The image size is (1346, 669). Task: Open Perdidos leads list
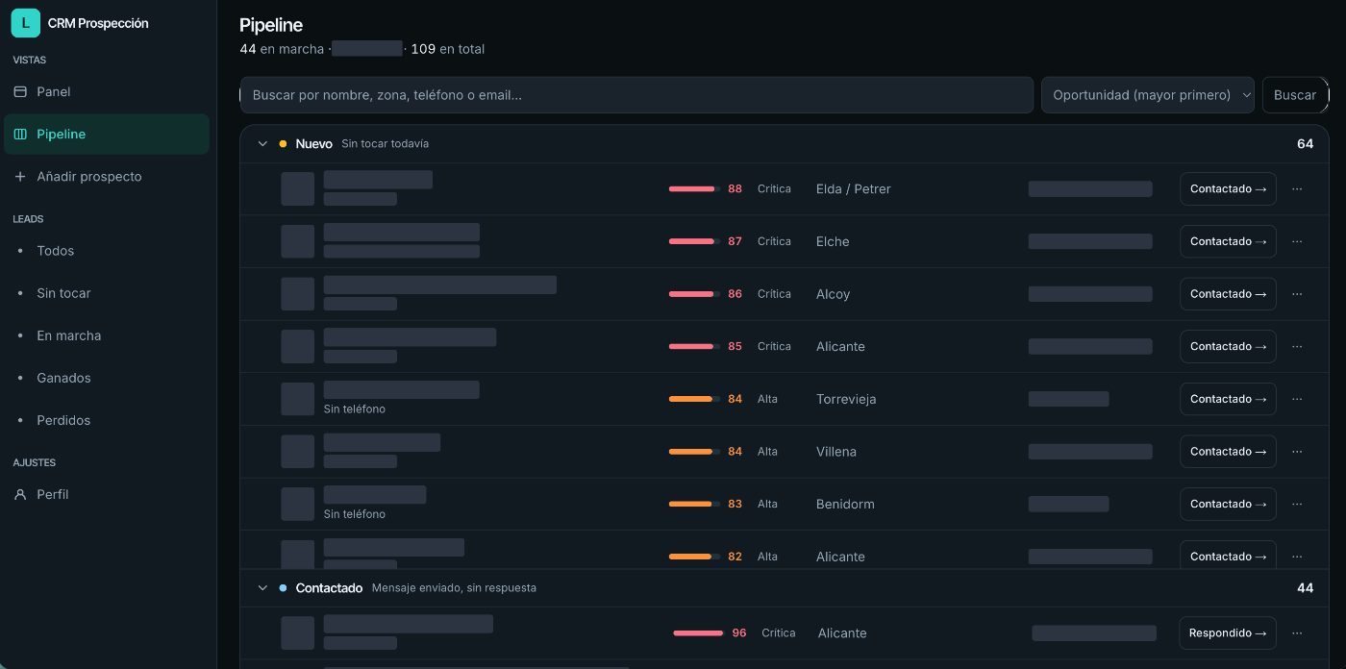(x=63, y=420)
